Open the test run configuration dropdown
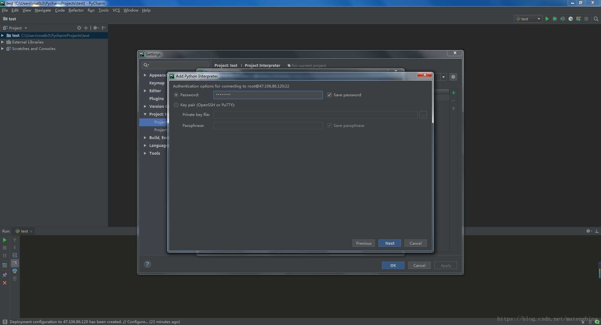The image size is (601, 325). click(528, 19)
